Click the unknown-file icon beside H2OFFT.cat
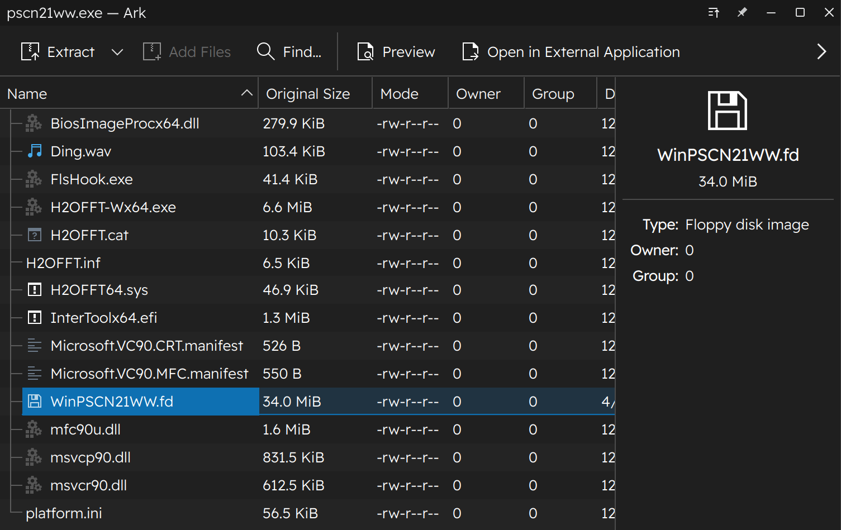Image resolution: width=841 pixels, height=530 pixels. [x=35, y=235]
